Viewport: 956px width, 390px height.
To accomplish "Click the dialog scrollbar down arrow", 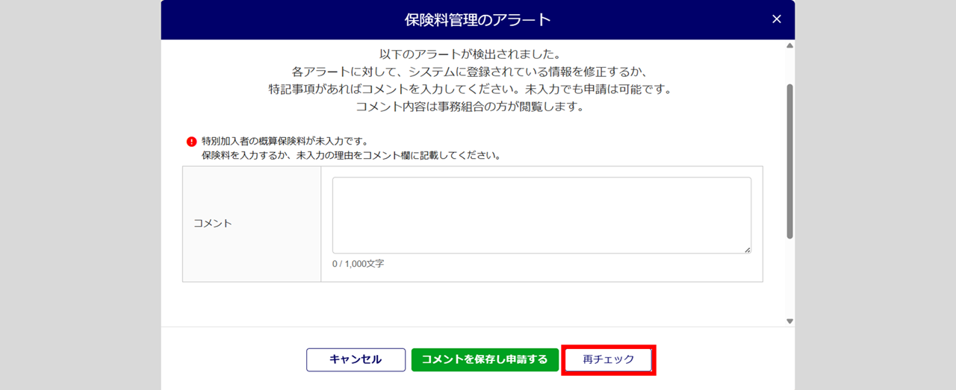I will [x=789, y=321].
